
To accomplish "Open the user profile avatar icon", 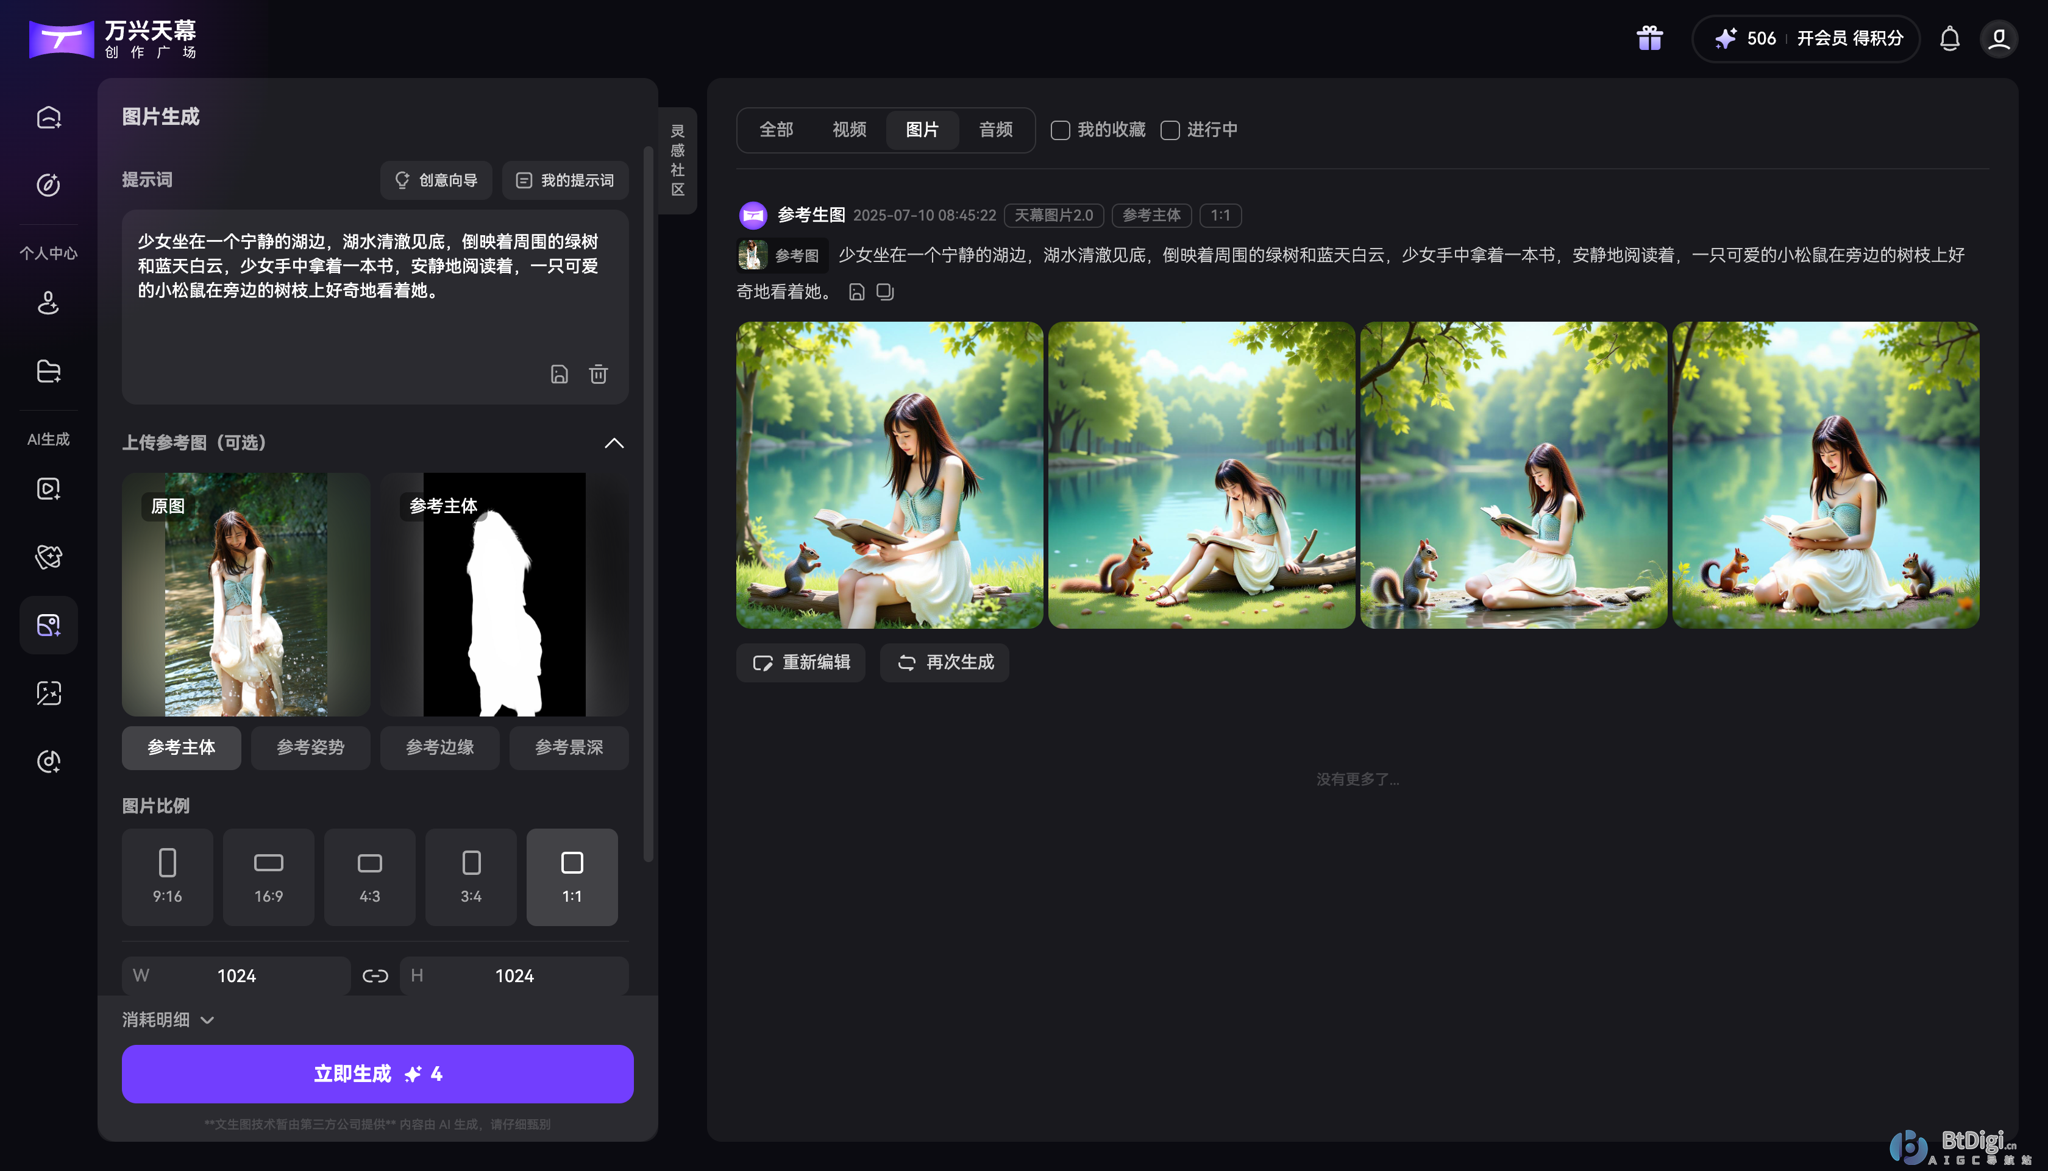I will click(1998, 38).
